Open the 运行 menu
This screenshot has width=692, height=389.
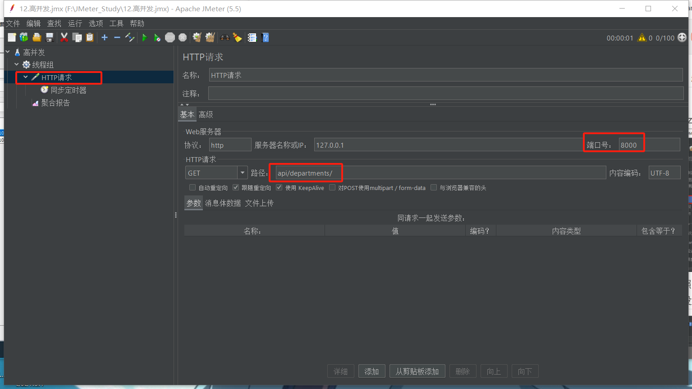coord(75,23)
